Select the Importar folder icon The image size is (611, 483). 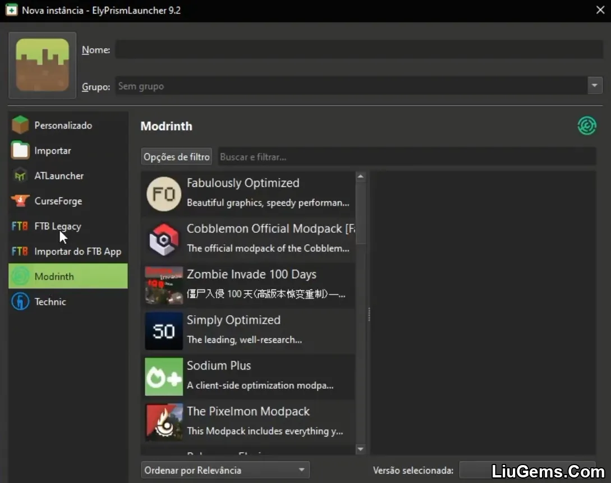point(20,150)
